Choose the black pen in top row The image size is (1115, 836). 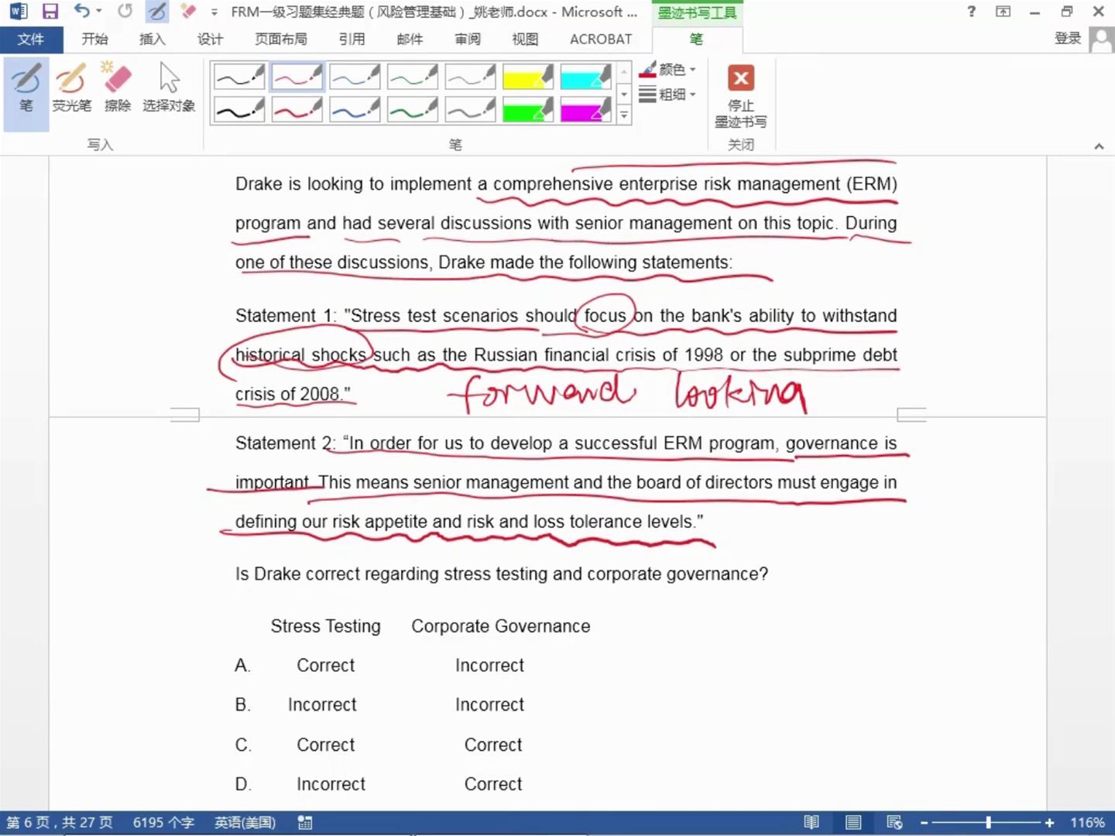[239, 77]
